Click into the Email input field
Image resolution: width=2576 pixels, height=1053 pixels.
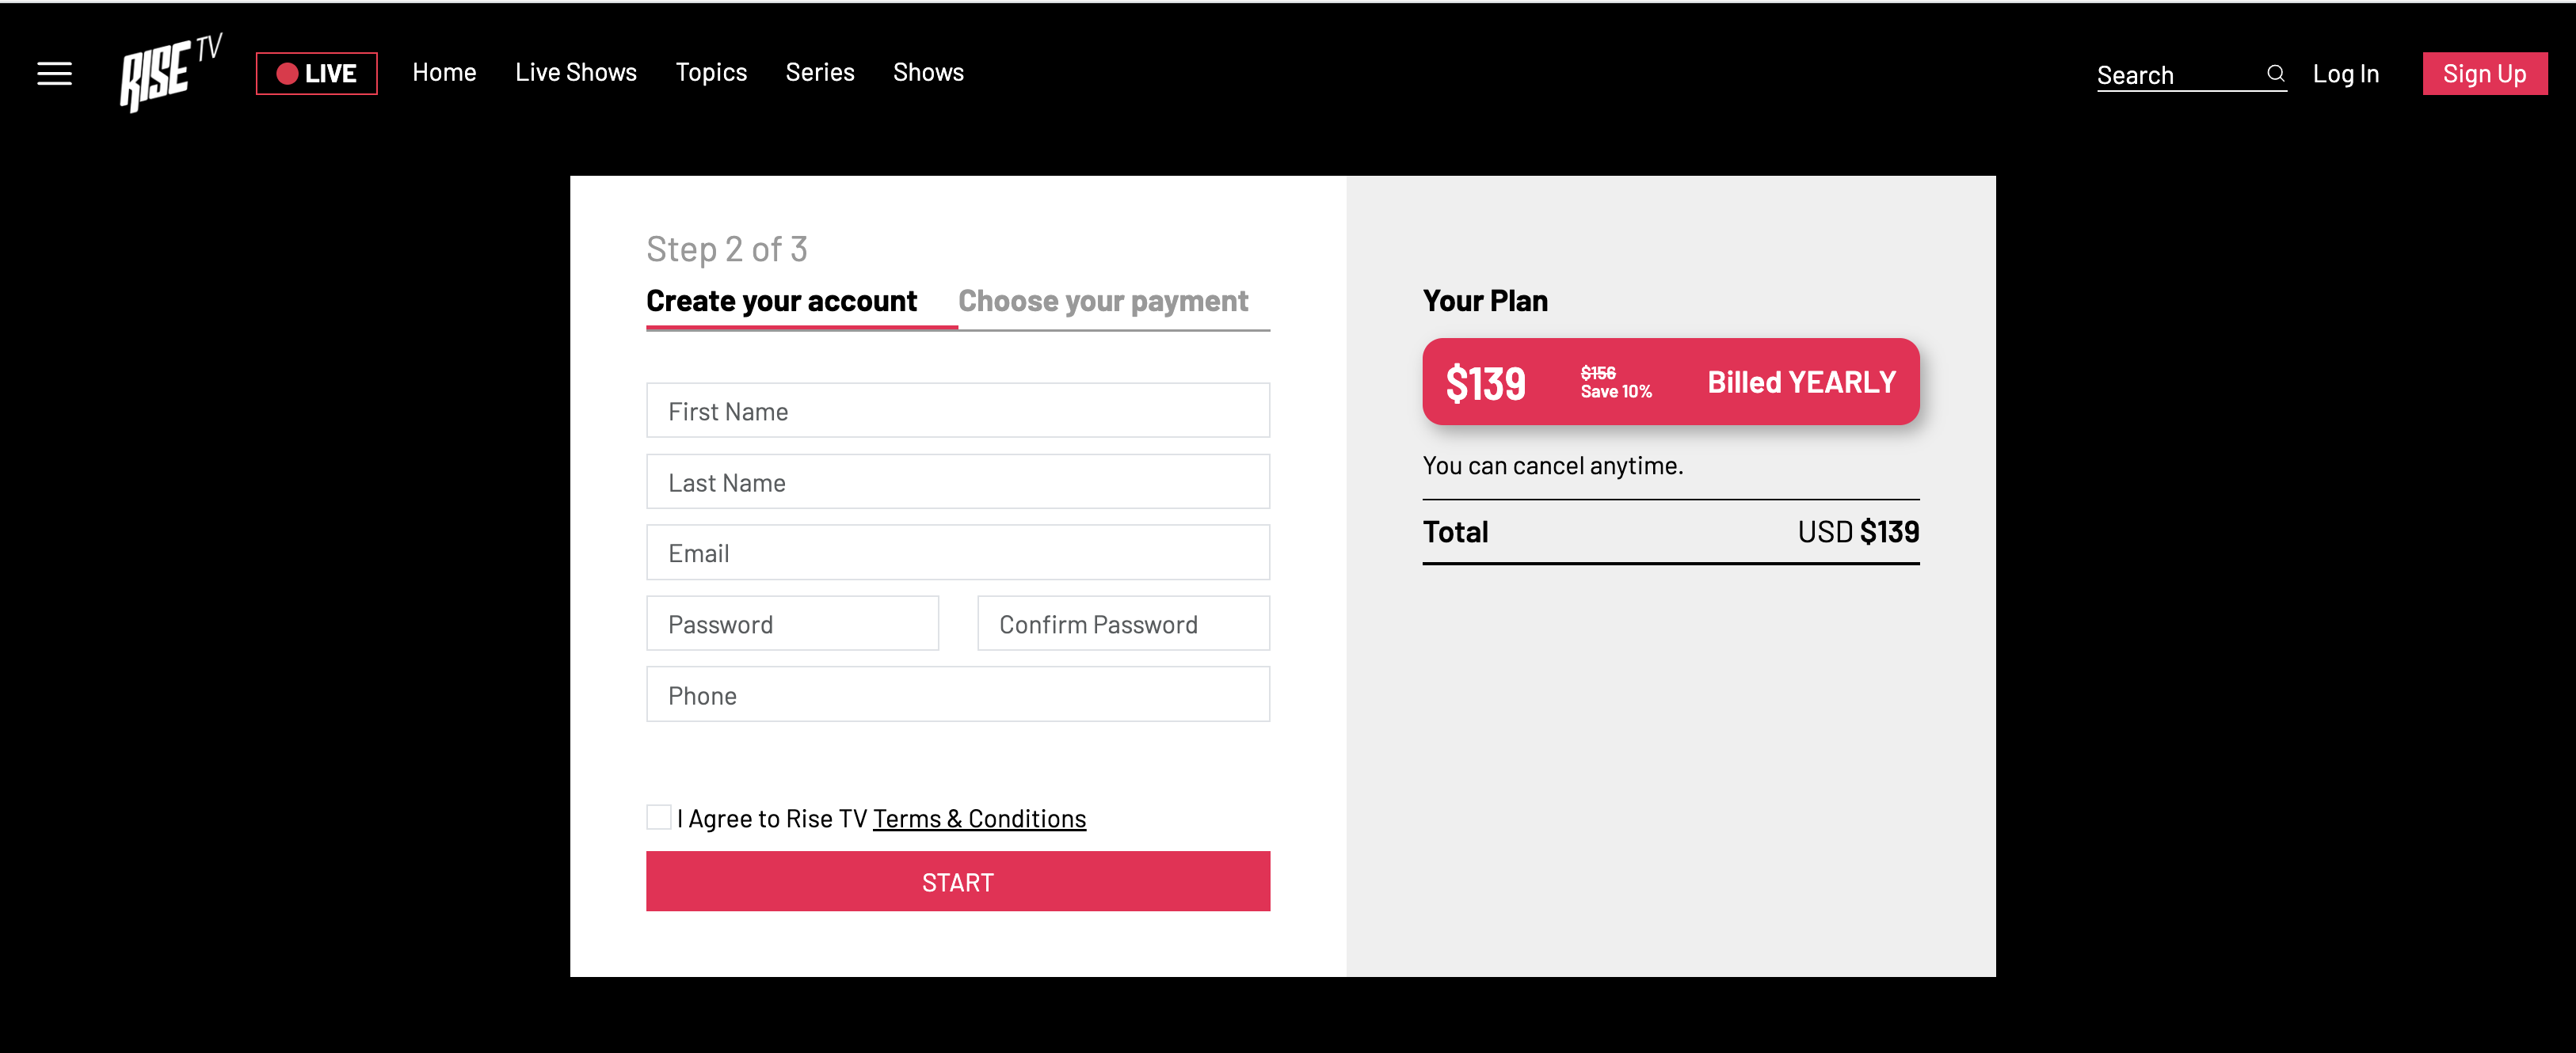click(958, 553)
